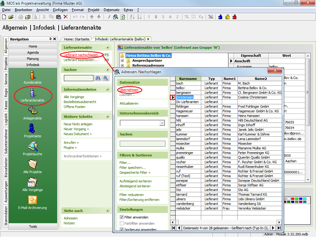Click the red X delete toolbar icon
Viewport: 316px width, 237px height.
(65, 17)
